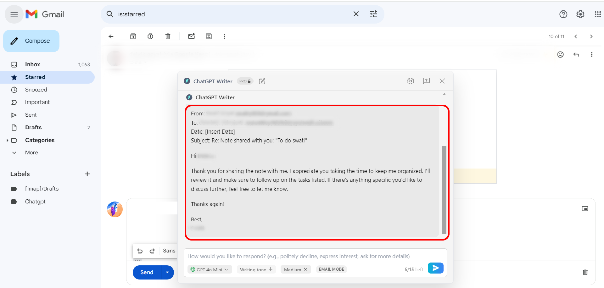Expand More in sidebar

point(31,152)
